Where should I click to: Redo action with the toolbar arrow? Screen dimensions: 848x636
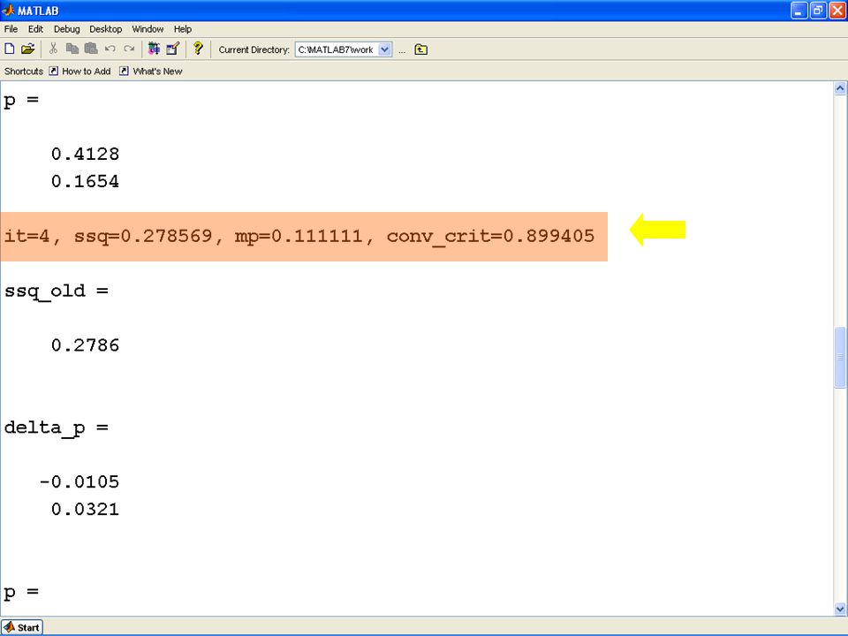point(129,49)
